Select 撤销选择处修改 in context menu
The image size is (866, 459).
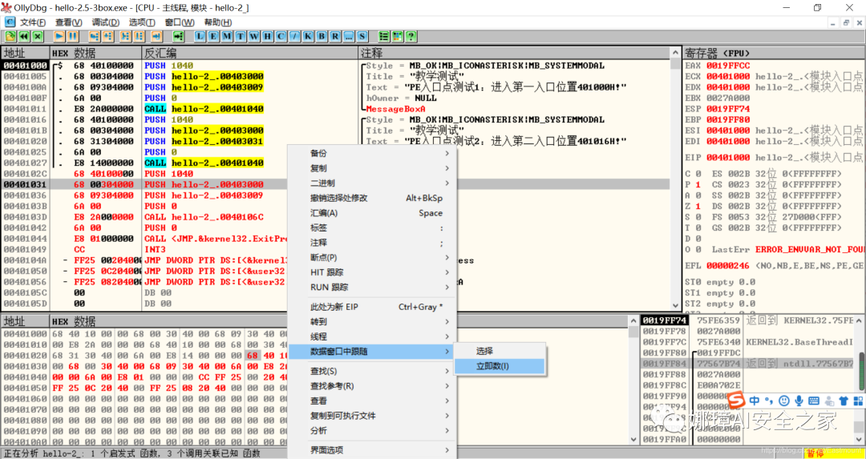(x=373, y=198)
